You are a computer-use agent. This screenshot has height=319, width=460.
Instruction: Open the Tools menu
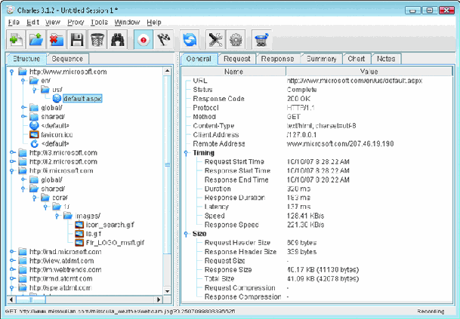pyautogui.click(x=99, y=23)
